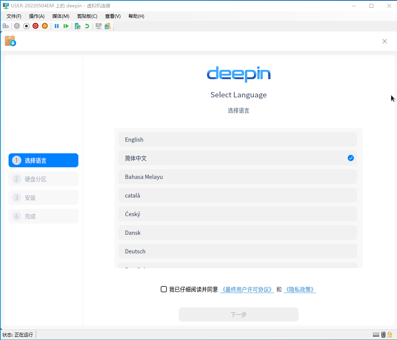Go to step 4 完成 in sidebar
Screen dimensions: 397x340
43,216
